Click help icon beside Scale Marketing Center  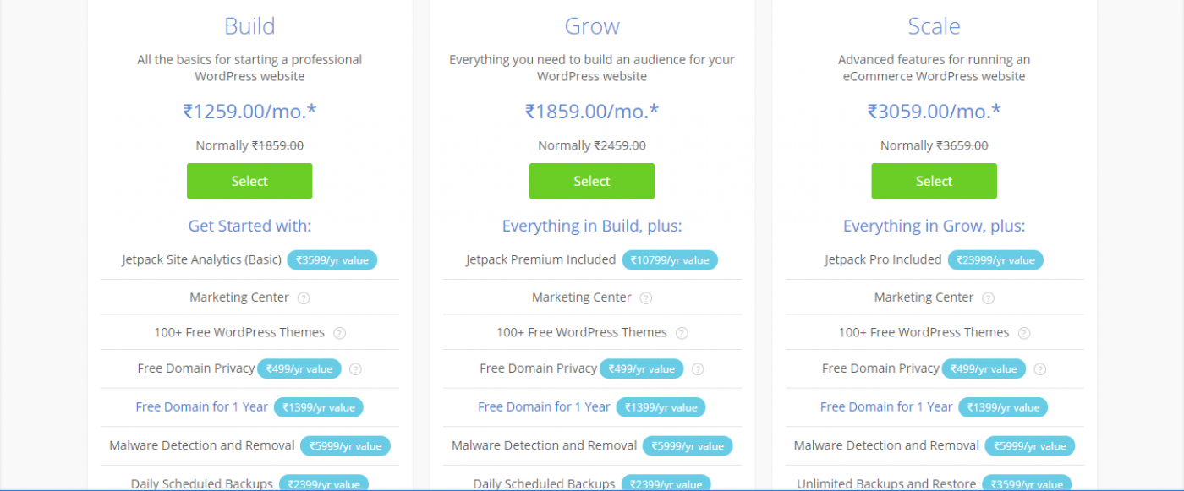pos(988,298)
